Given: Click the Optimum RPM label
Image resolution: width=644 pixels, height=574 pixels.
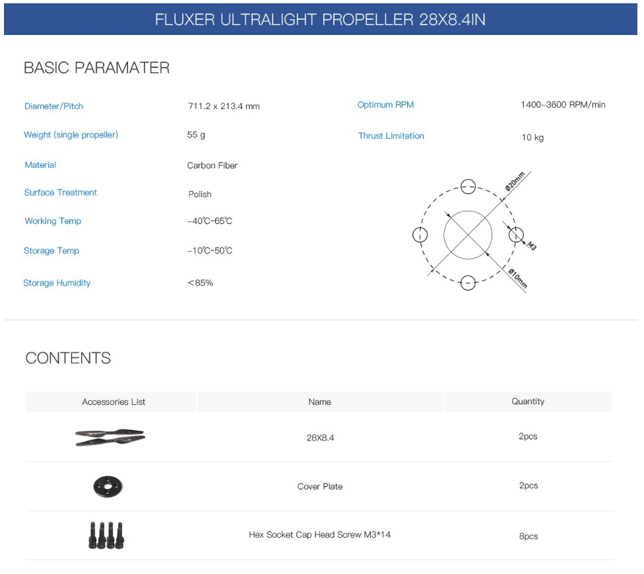Looking at the screenshot, I should pyautogui.click(x=385, y=104).
